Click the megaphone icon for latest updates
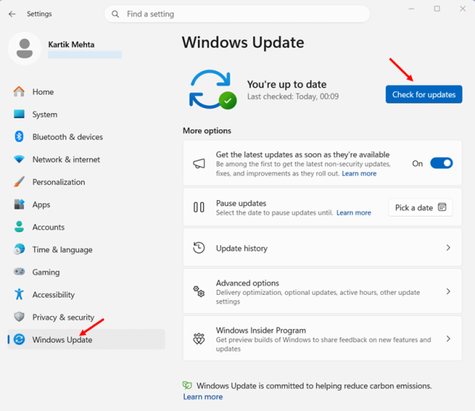Viewport: 475px width, 411px height. point(199,164)
